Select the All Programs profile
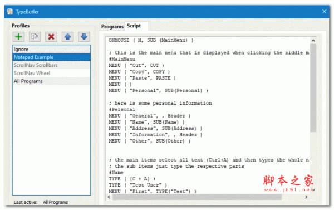The height and width of the screenshot is (210, 334). pyautogui.click(x=51, y=81)
